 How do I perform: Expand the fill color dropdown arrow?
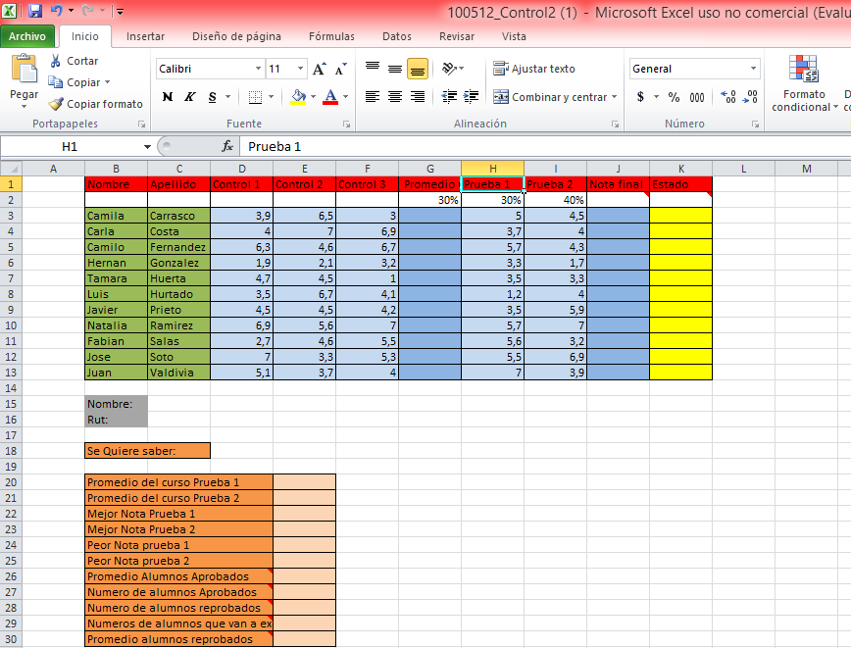313,97
